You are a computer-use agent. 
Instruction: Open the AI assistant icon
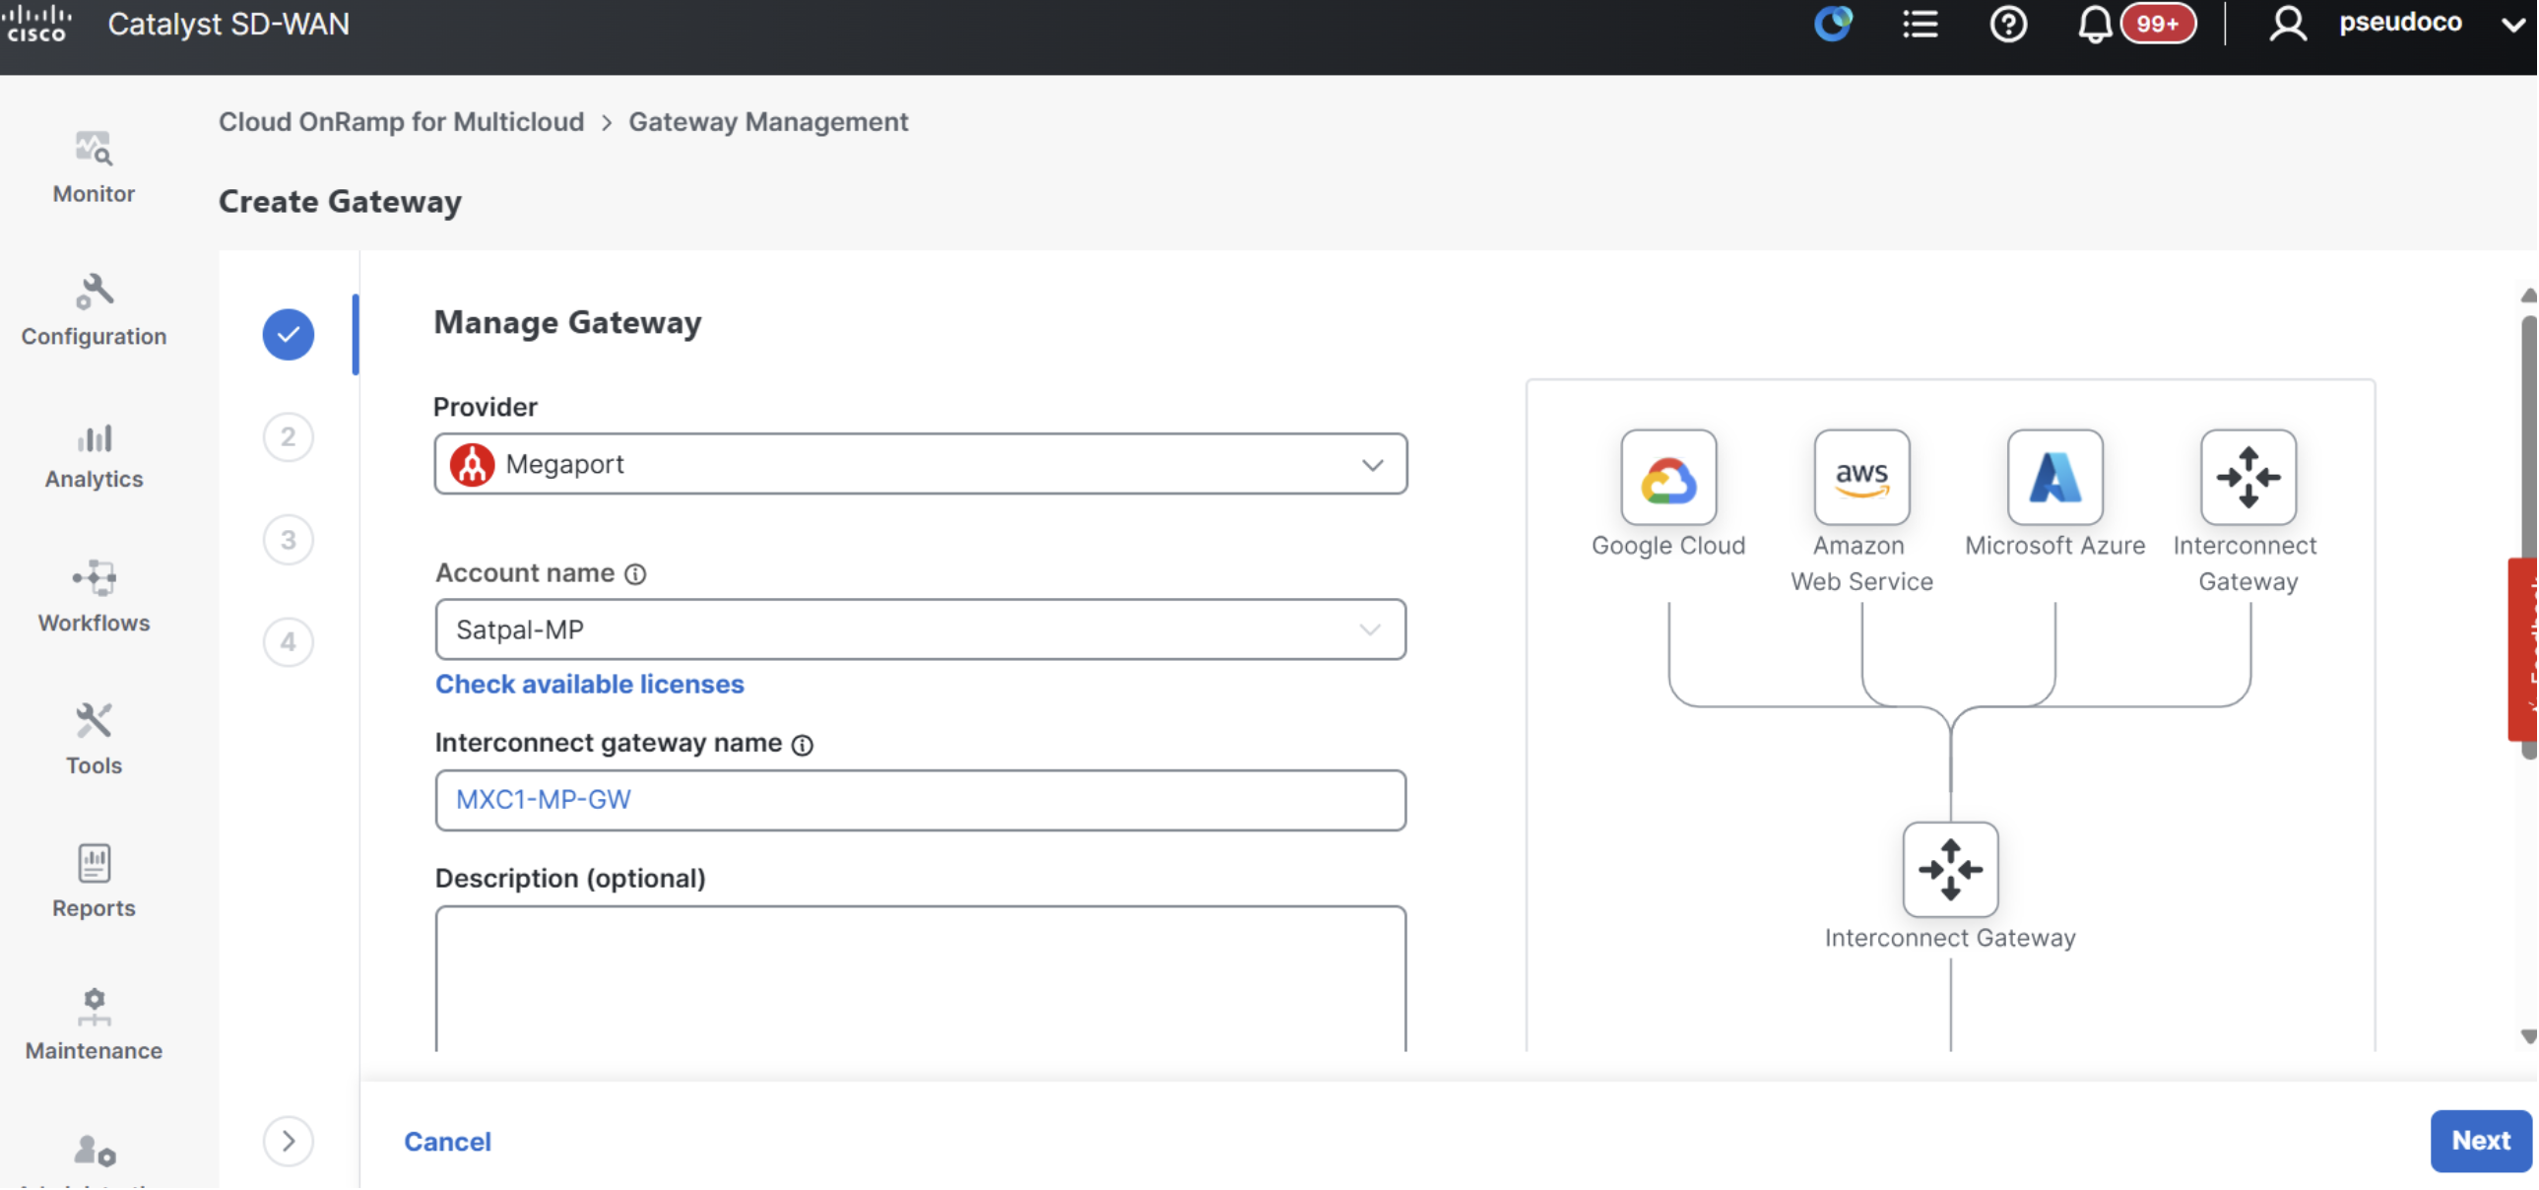[1833, 24]
